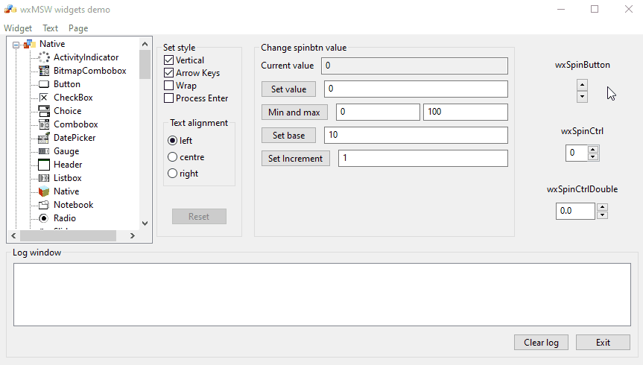Click the Set Increment button
Viewport: 643px width, 365px height.
pos(296,159)
